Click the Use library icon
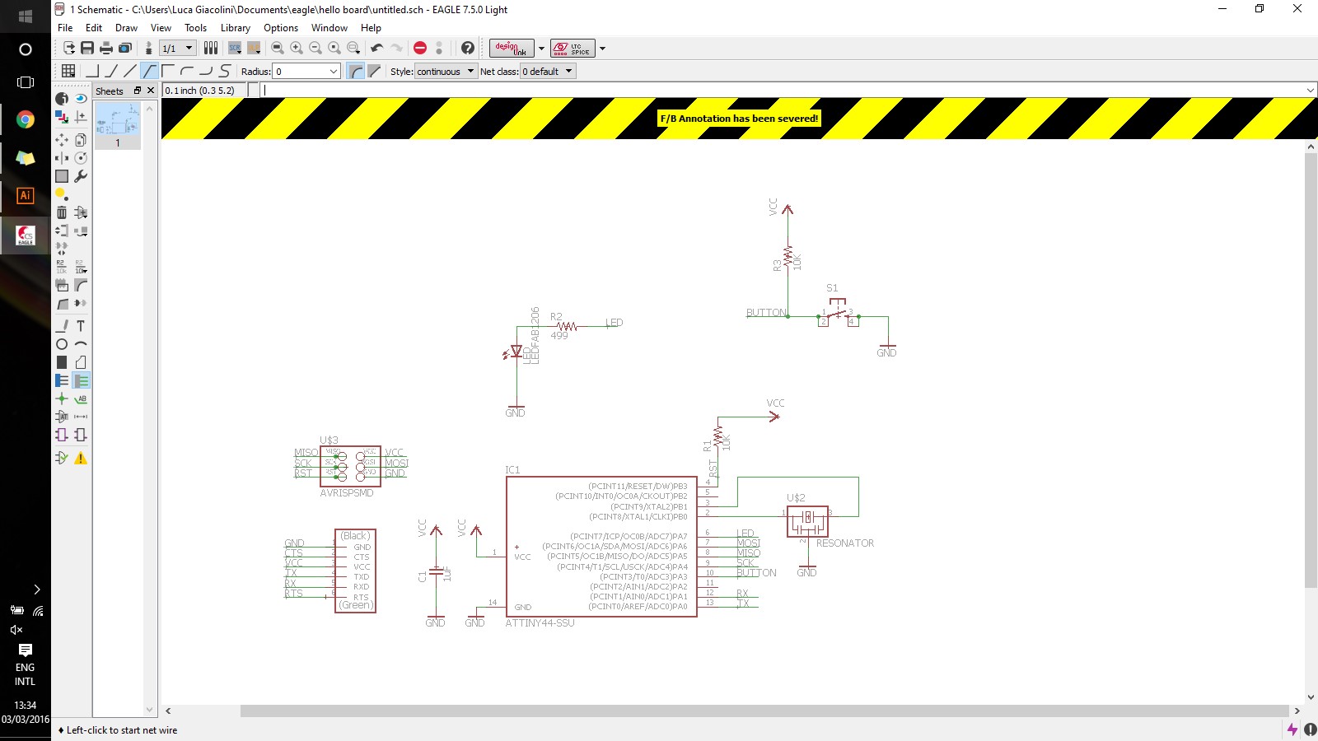This screenshot has width=1318, height=741. (211, 49)
